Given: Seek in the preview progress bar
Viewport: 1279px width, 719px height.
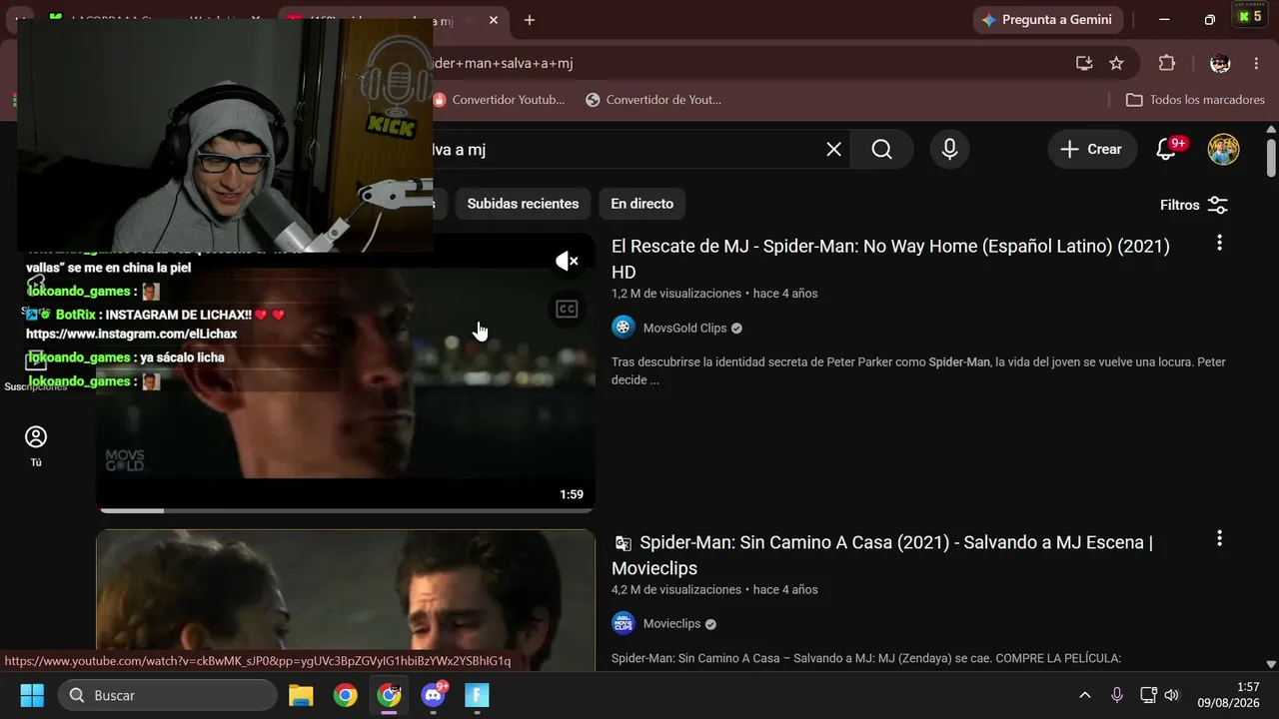Looking at the screenshot, I should [x=346, y=510].
